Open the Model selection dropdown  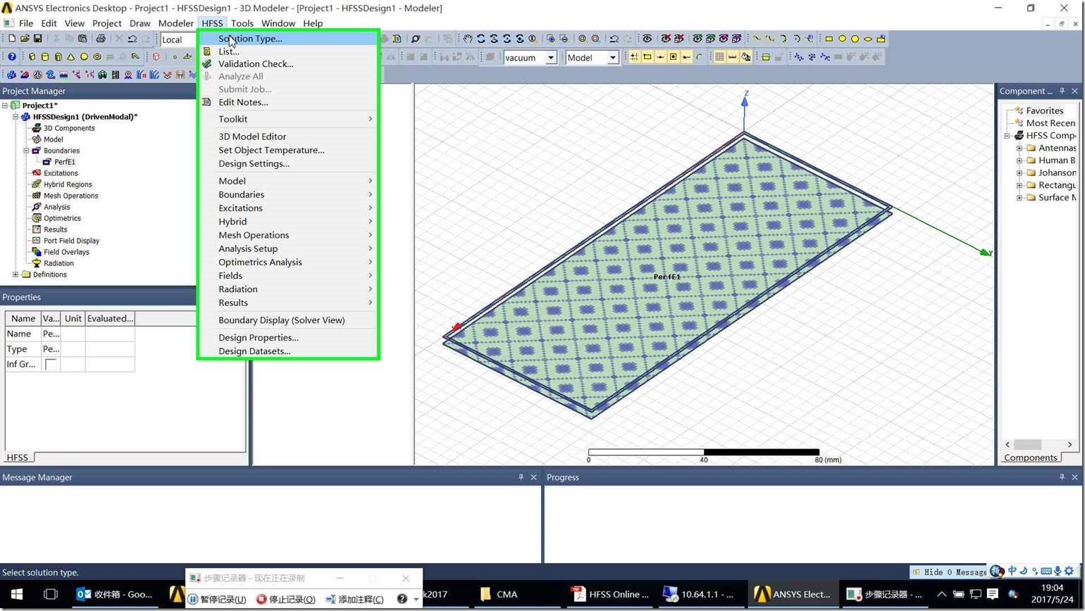tap(612, 58)
